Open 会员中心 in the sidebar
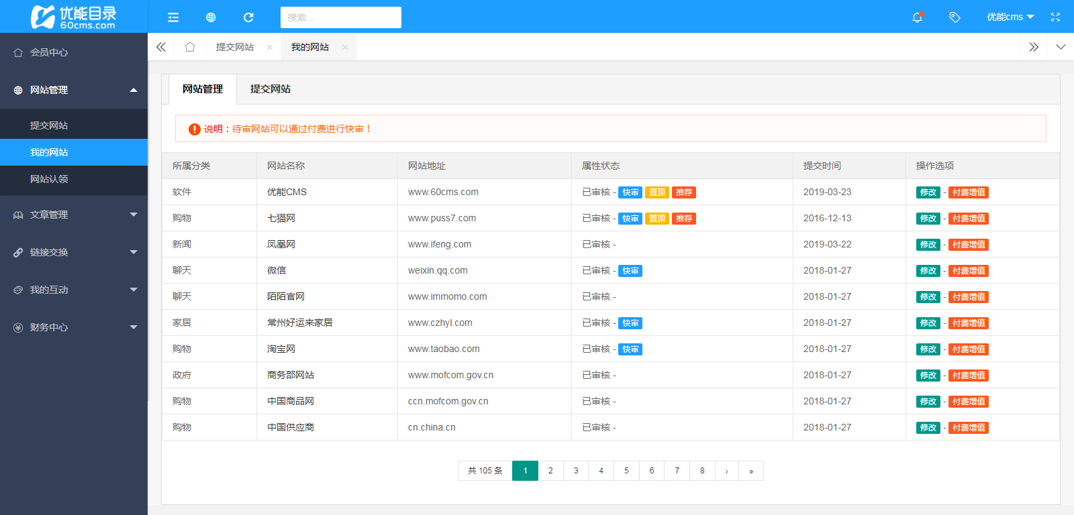Image resolution: width=1074 pixels, height=515 pixels. (74, 52)
